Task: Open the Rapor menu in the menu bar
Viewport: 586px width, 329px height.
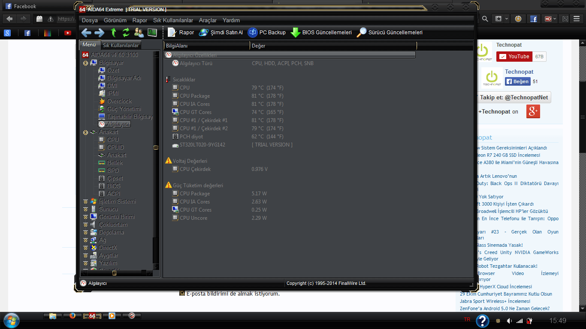Action: click(140, 20)
